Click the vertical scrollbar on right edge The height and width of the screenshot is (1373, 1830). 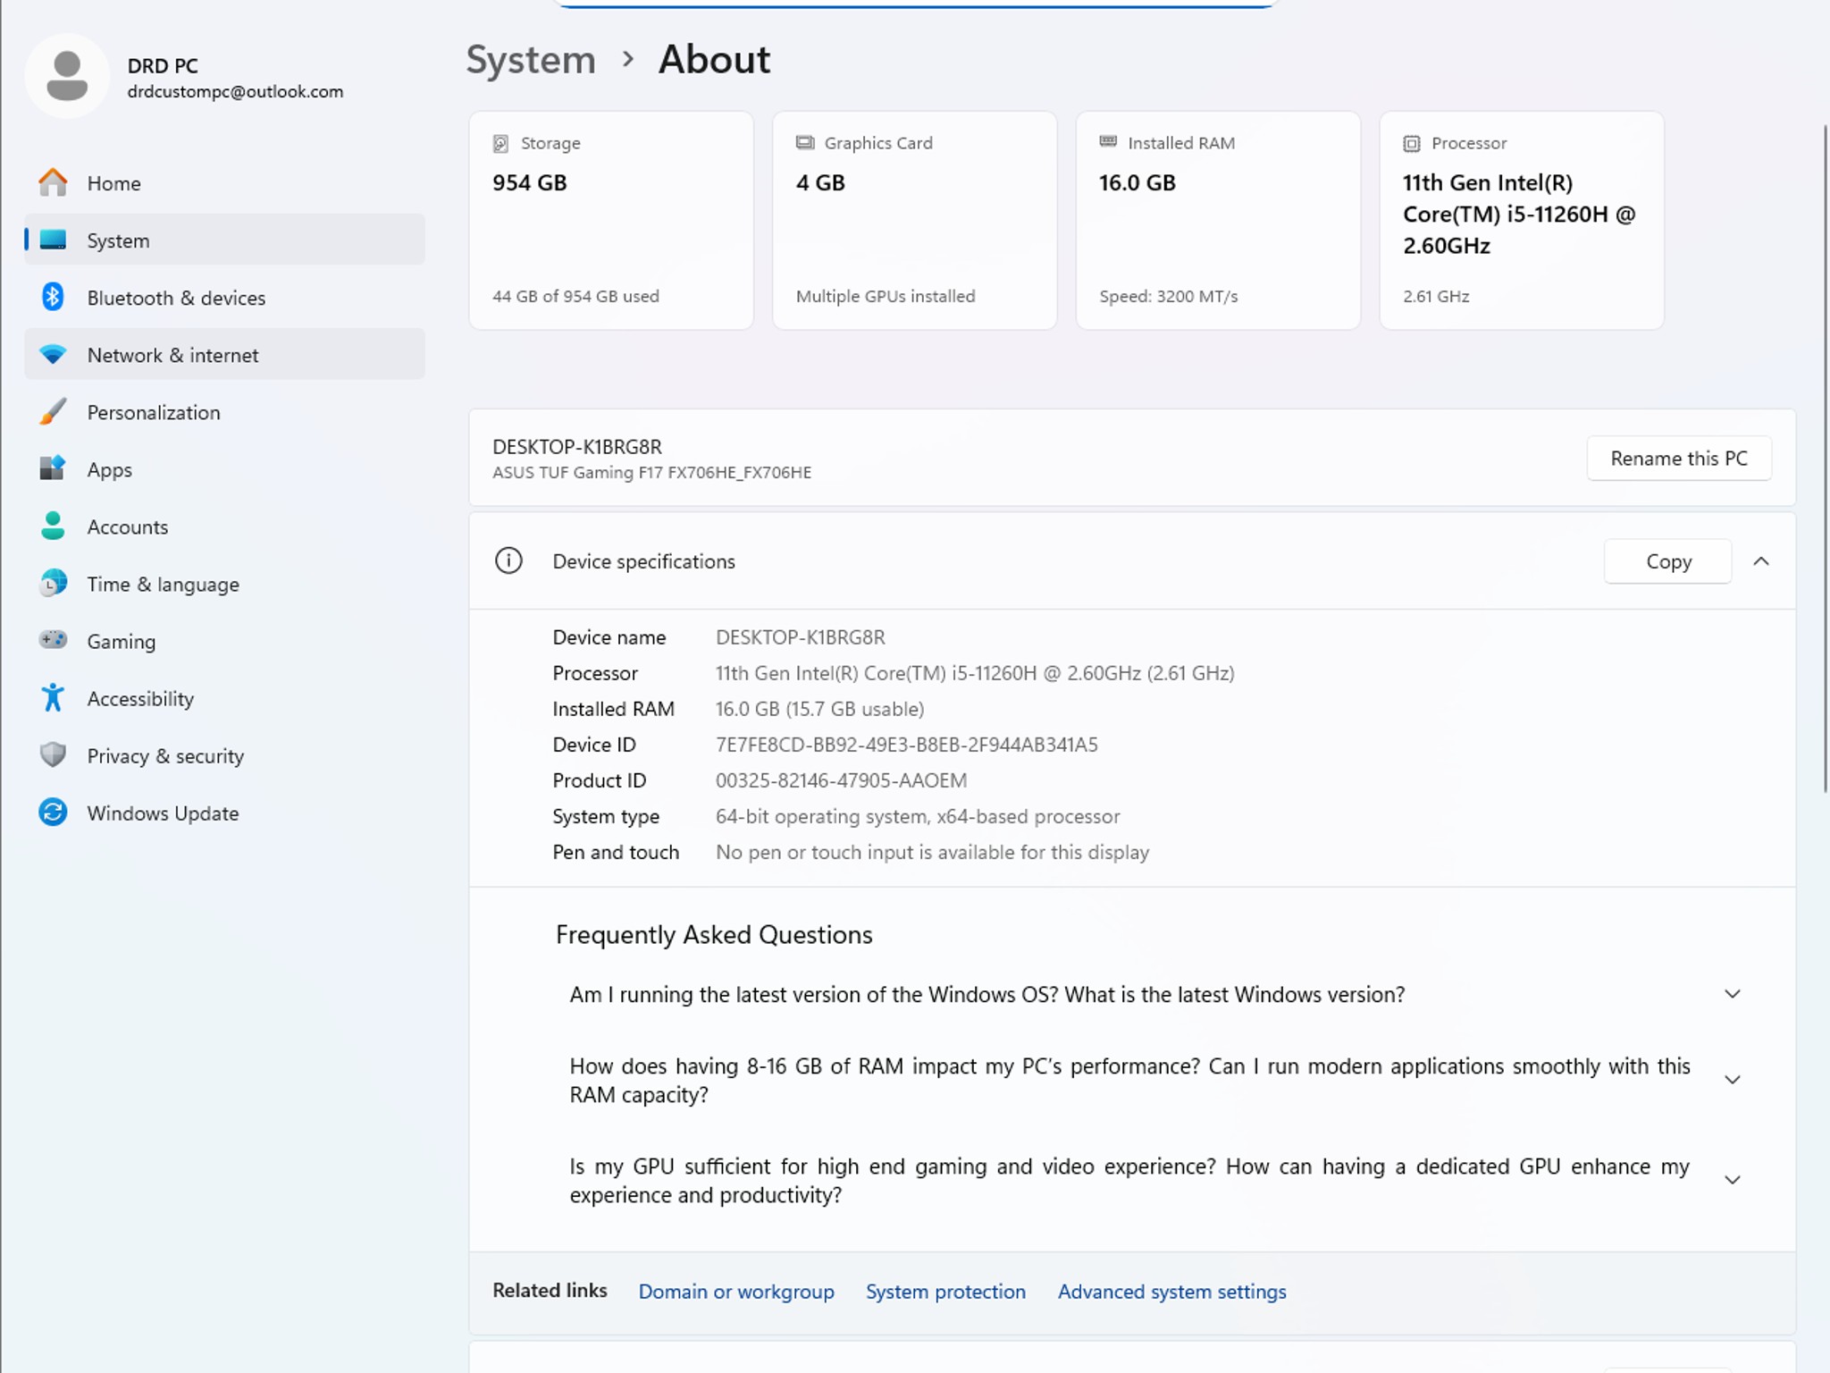point(1825,458)
